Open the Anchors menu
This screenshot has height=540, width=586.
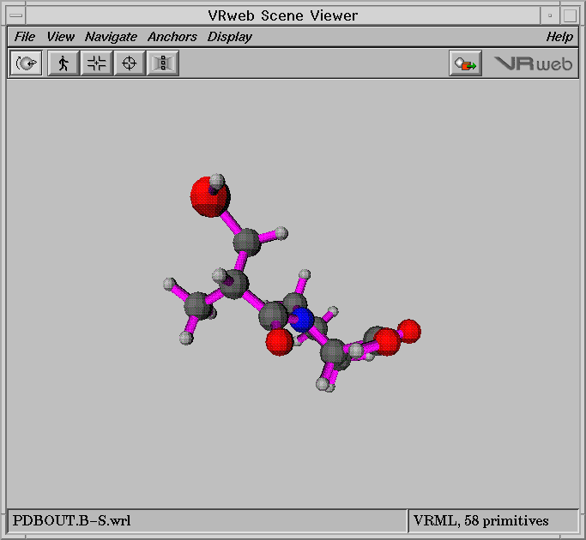[172, 37]
